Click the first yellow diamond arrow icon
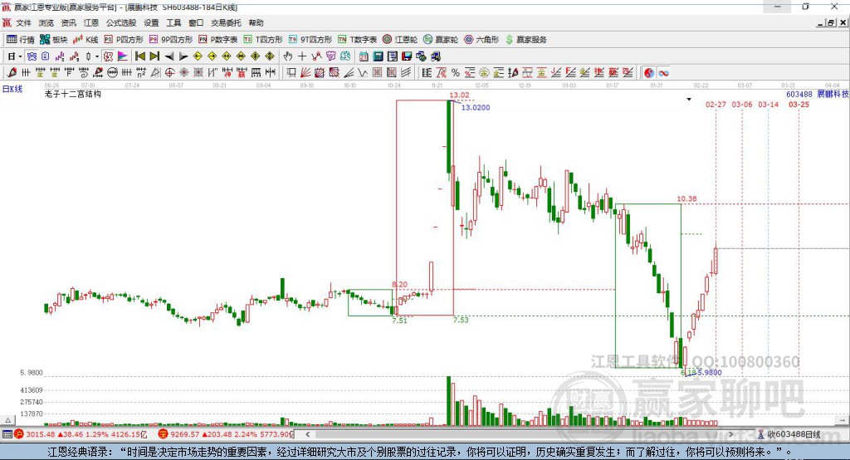Image resolution: width=850 pixels, height=460 pixels. pyautogui.click(x=198, y=56)
